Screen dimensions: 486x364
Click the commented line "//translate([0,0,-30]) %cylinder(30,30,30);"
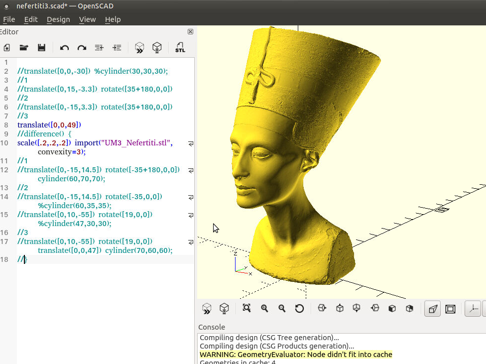93,71
